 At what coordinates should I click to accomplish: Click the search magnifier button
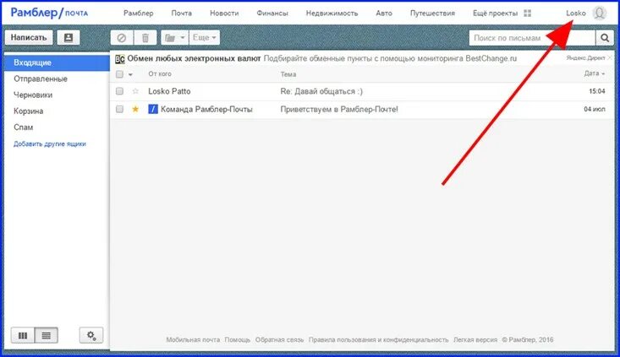605,38
